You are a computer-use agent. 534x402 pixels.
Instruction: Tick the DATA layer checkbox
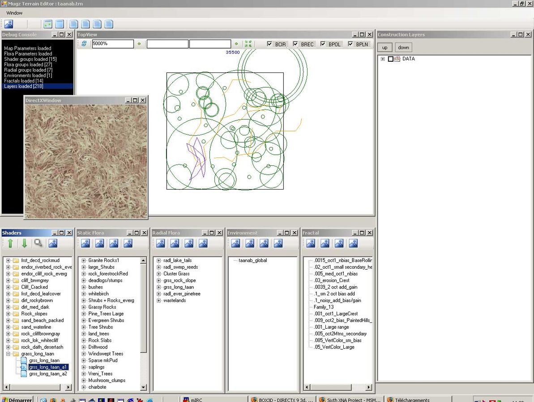(390, 59)
